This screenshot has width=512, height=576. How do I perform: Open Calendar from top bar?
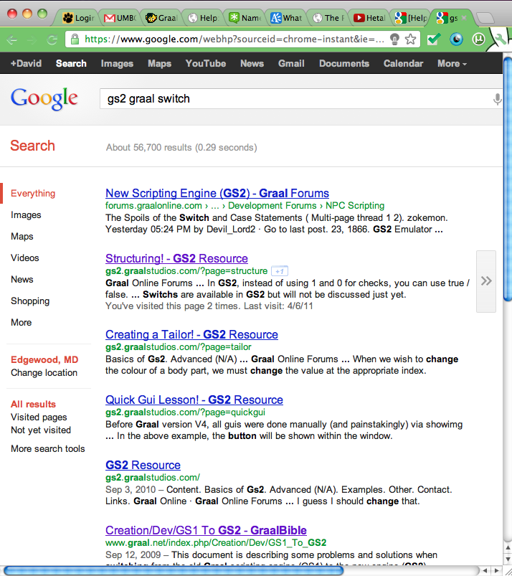click(x=403, y=64)
